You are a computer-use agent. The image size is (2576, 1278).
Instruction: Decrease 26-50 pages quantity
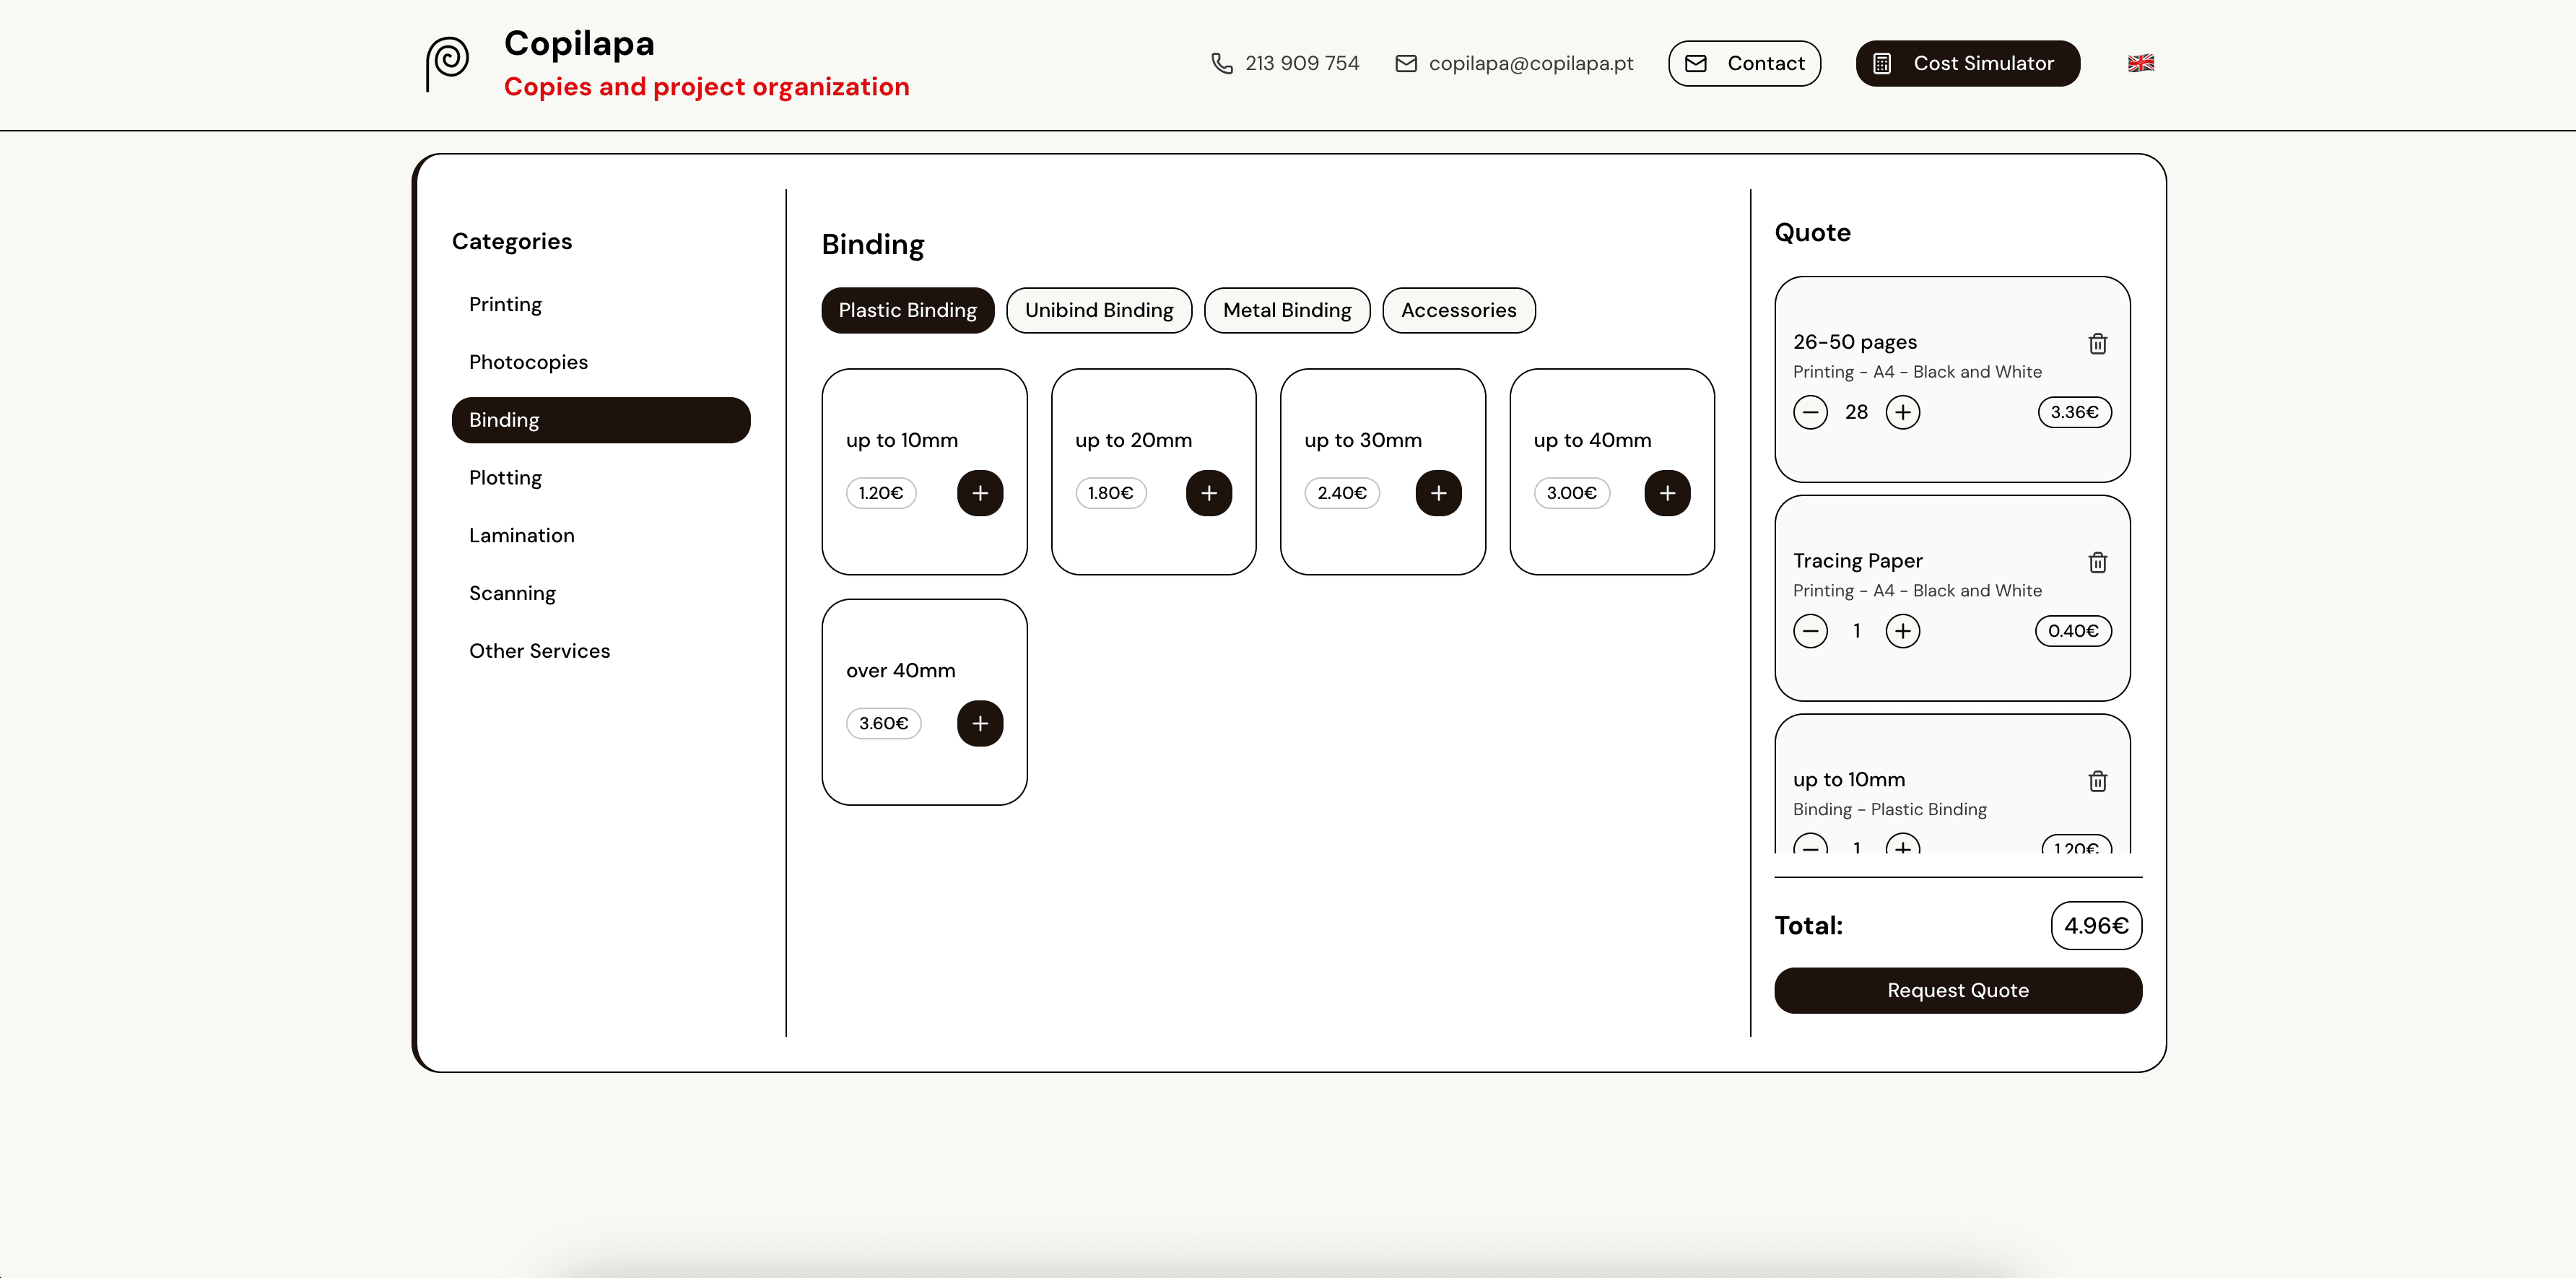click(1809, 412)
